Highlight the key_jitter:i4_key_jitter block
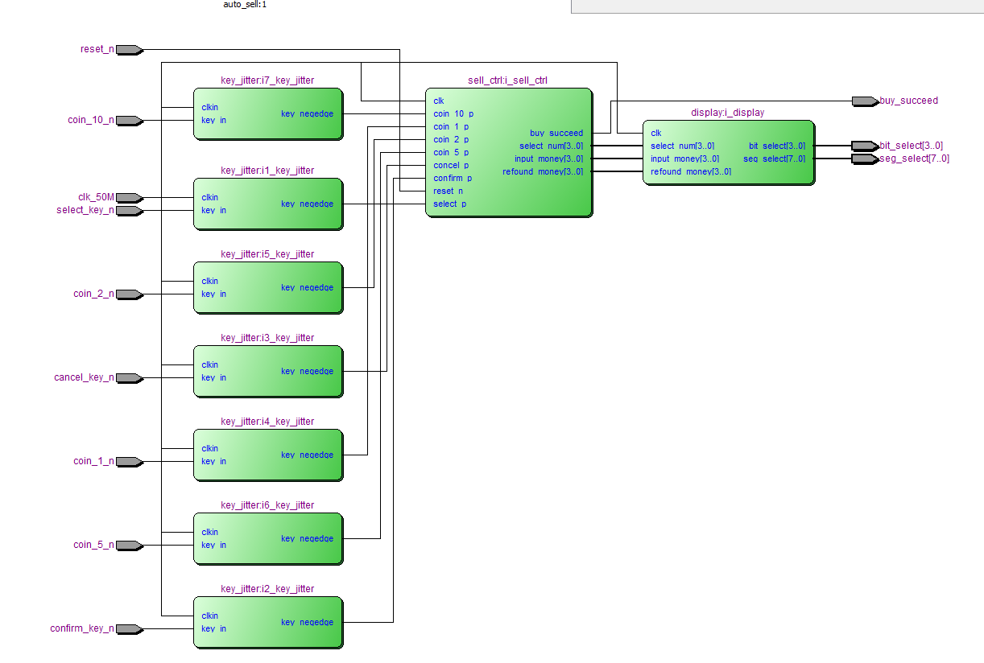The width and height of the screenshot is (984, 663). (x=268, y=455)
